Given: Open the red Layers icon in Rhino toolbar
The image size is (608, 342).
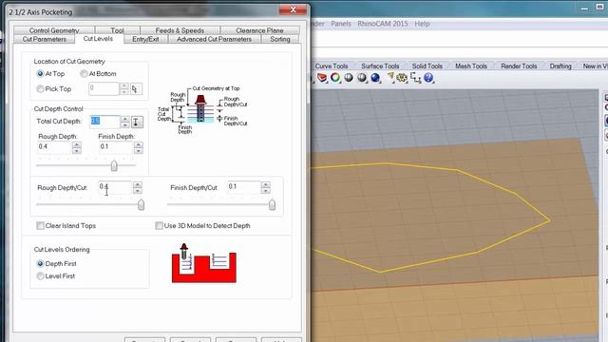Looking at the screenshot, I should 322,78.
